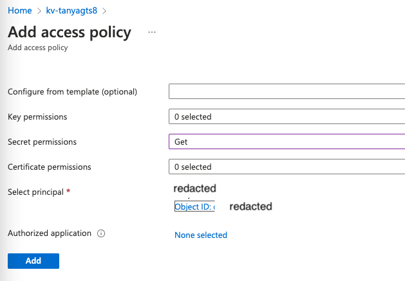Click the chevron after kv-tanyagts8 breadcrumb
The image size is (405, 281).
click(x=105, y=11)
